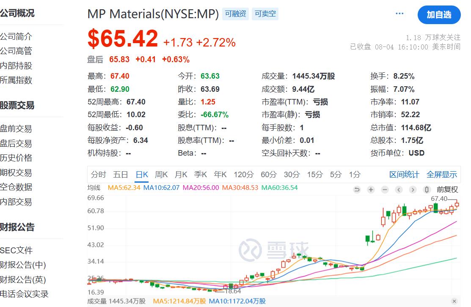The height and width of the screenshot is (307, 471).
Task: Open the 盘前交易 sidebar link
Action: (x=16, y=129)
